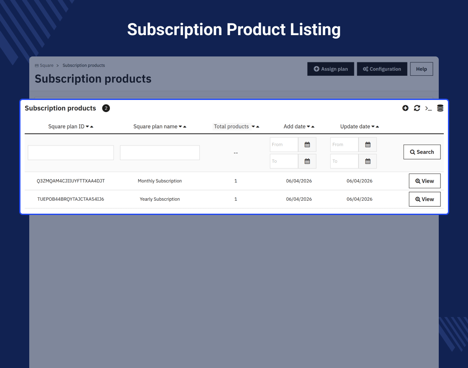Click the add new plus icon in panel header
The image size is (468, 368).
(x=405, y=108)
